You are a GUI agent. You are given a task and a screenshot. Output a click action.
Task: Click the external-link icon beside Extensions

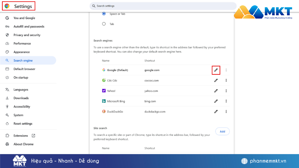33,135
